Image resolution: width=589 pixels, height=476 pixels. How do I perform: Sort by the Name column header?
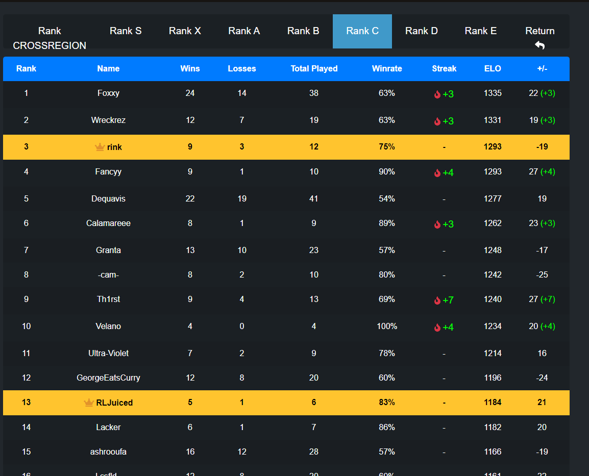click(108, 69)
